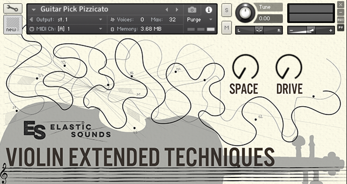This screenshot has width=347, height=184.
Task: Click the instrument icon thumbnail labeled new
Action: click(13, 25)
